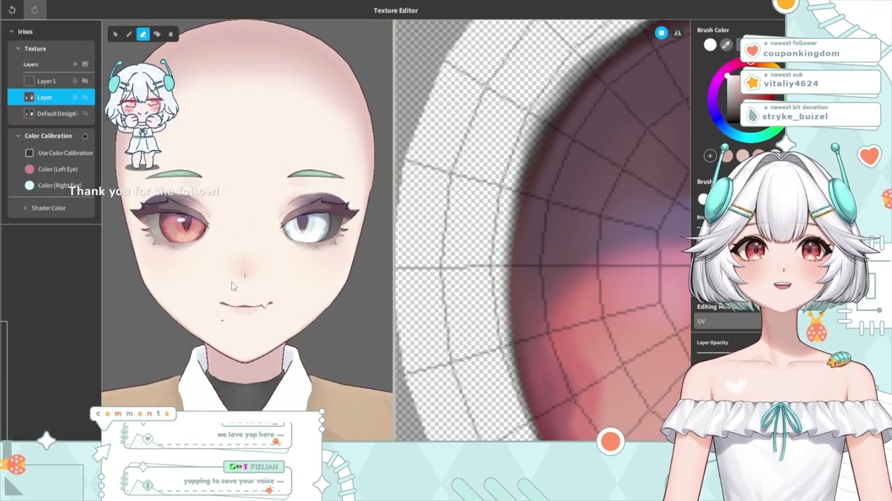892x501 pixels.
Task: Click the red left eye in 3D preview
Action: (183, 227)
